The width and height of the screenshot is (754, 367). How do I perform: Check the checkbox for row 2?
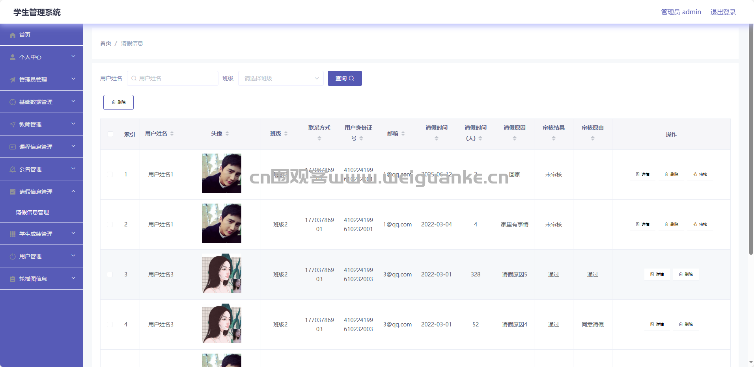110,224
